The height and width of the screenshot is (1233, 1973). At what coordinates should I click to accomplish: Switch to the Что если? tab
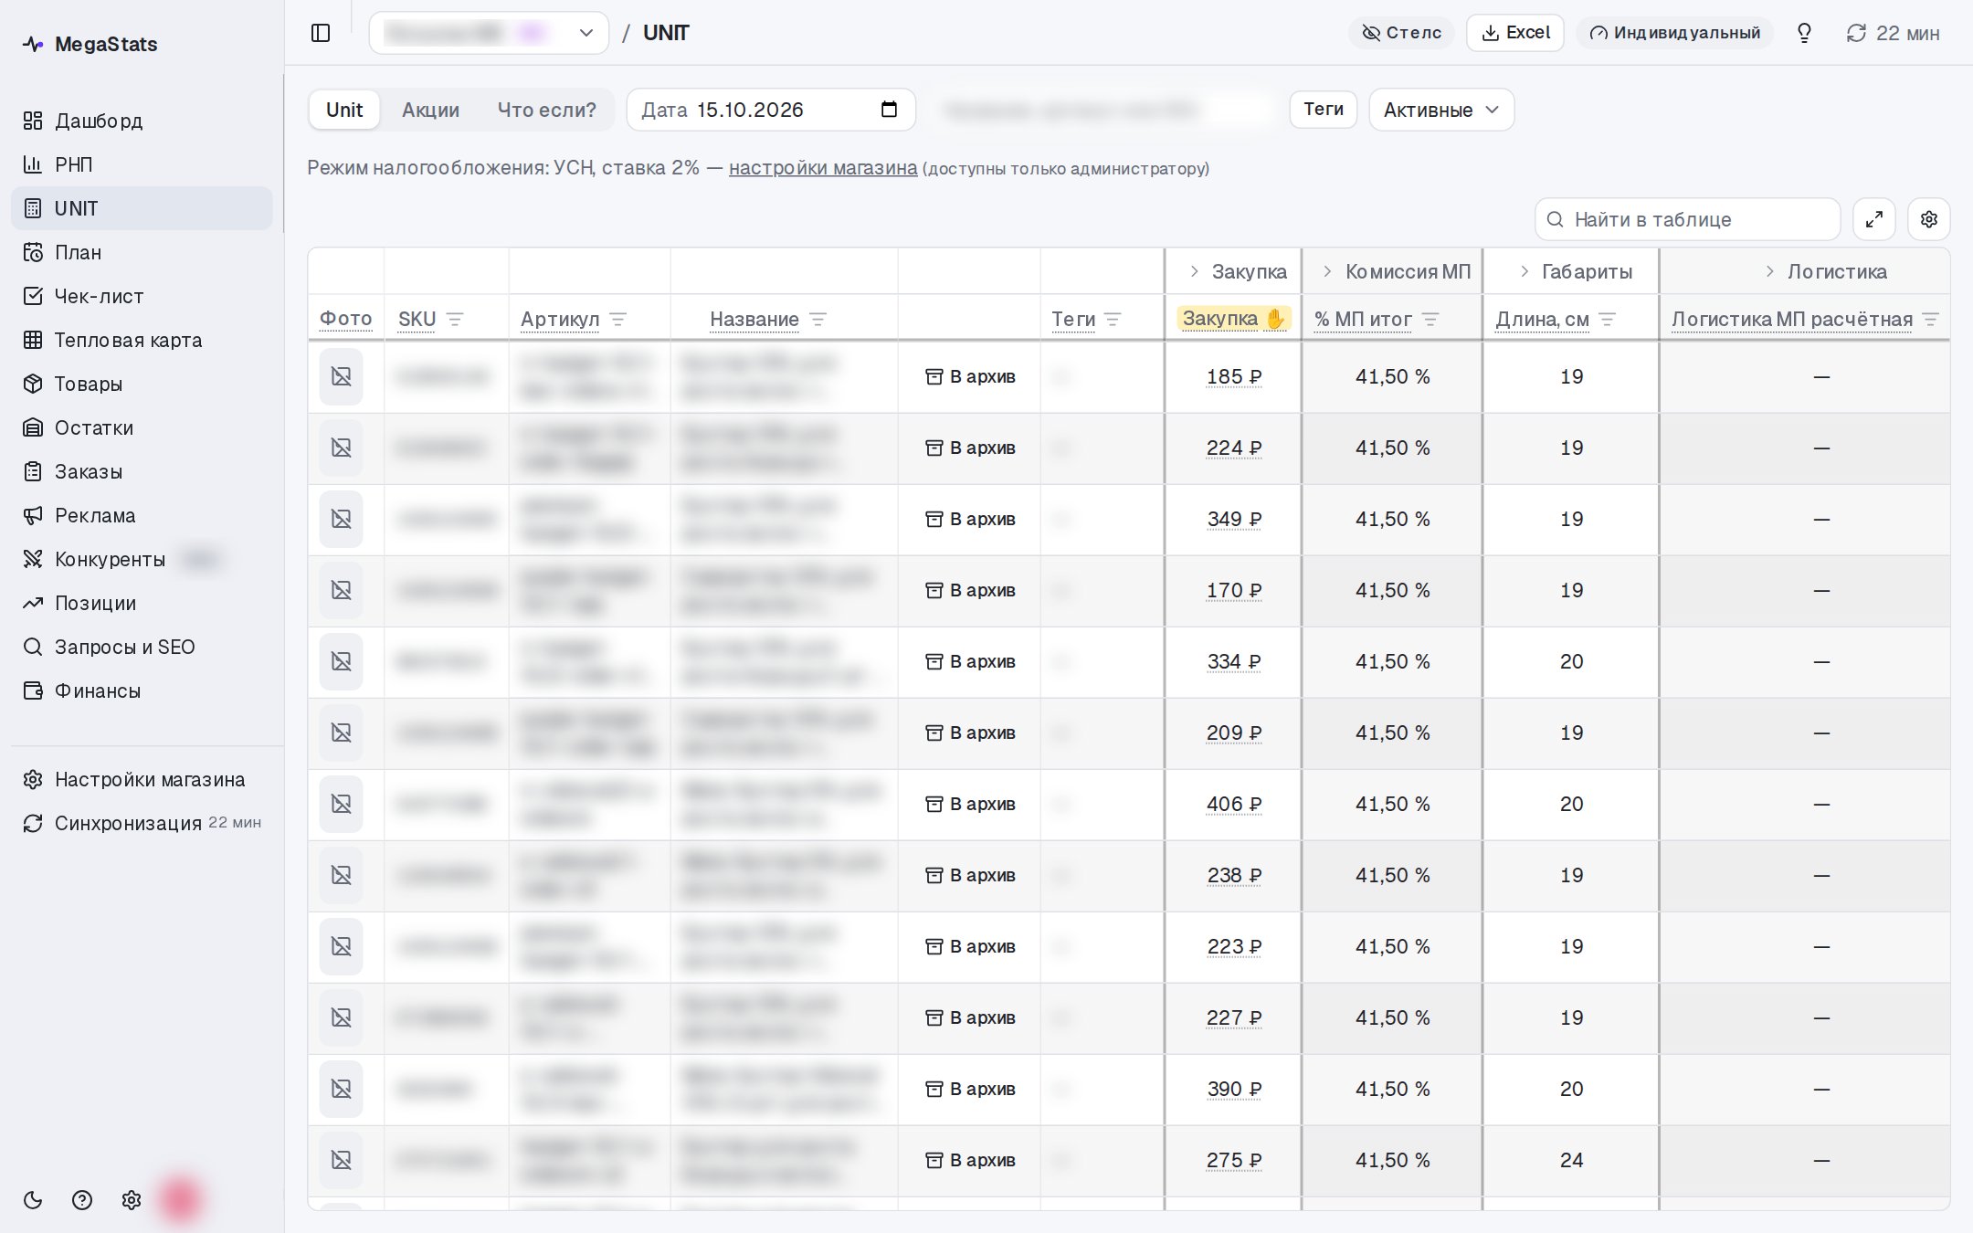(546, 110)
